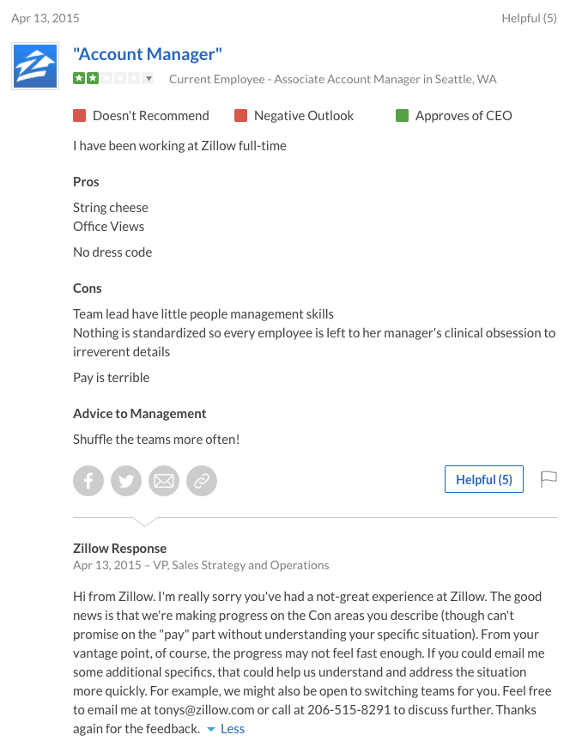Click the Zillow Response heading
570x747 pixels.
[119, 549]
